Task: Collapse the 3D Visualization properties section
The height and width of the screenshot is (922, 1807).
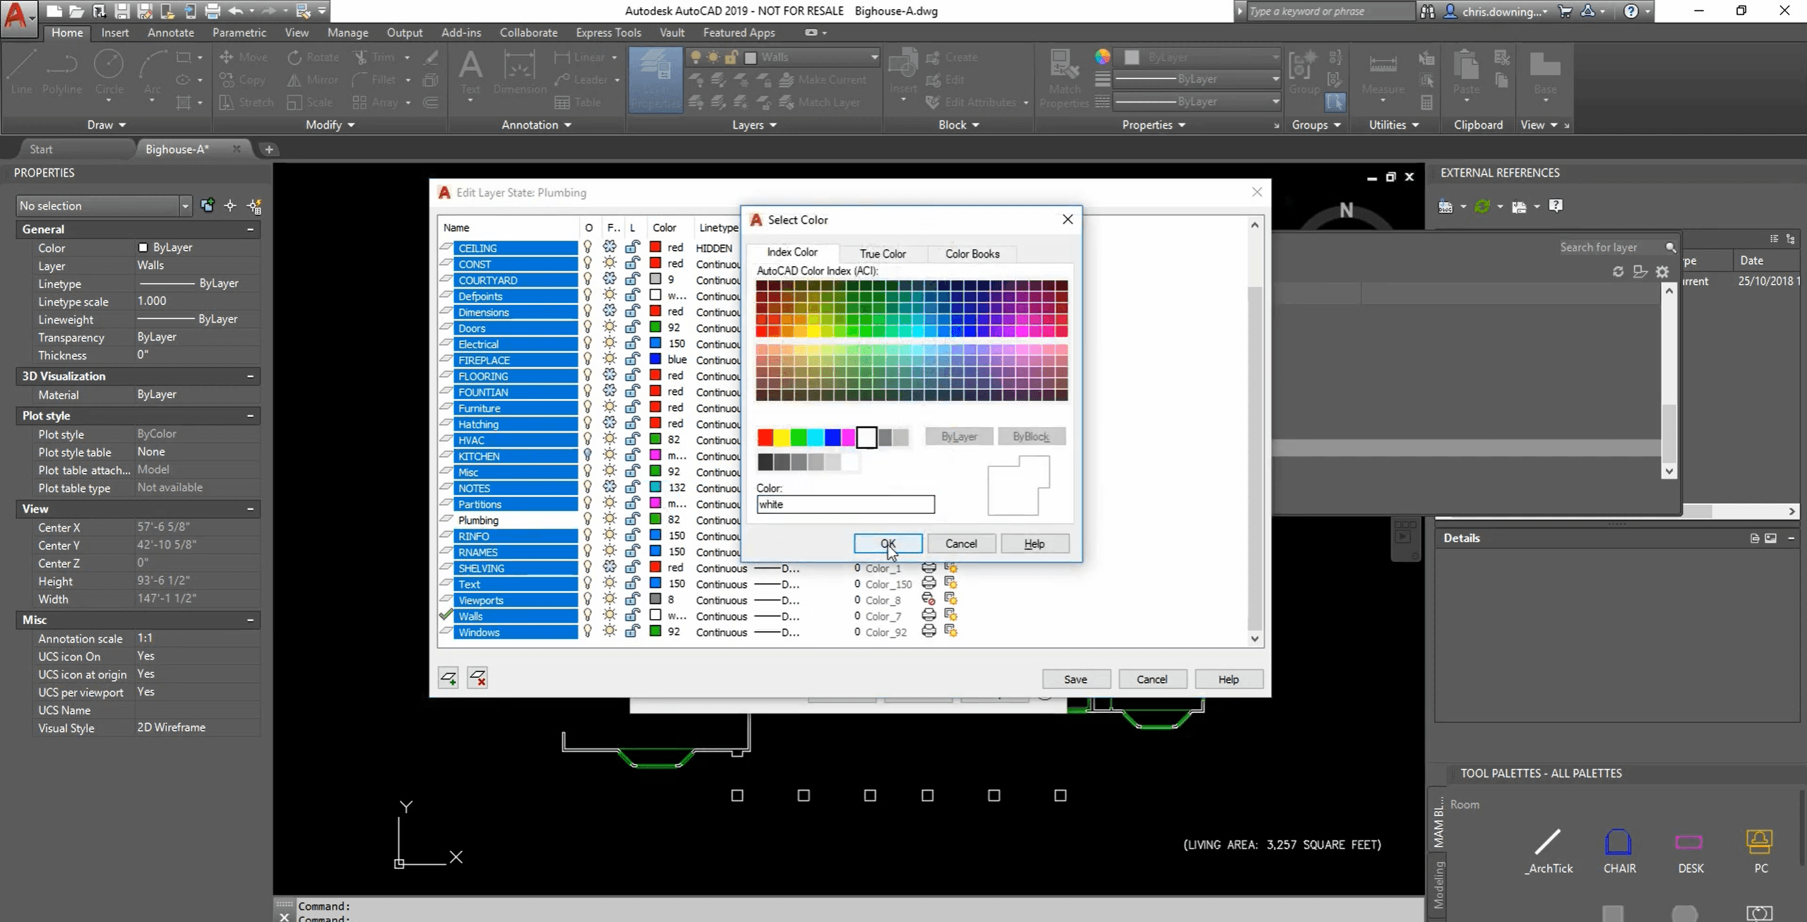Action: click(250, 376)
